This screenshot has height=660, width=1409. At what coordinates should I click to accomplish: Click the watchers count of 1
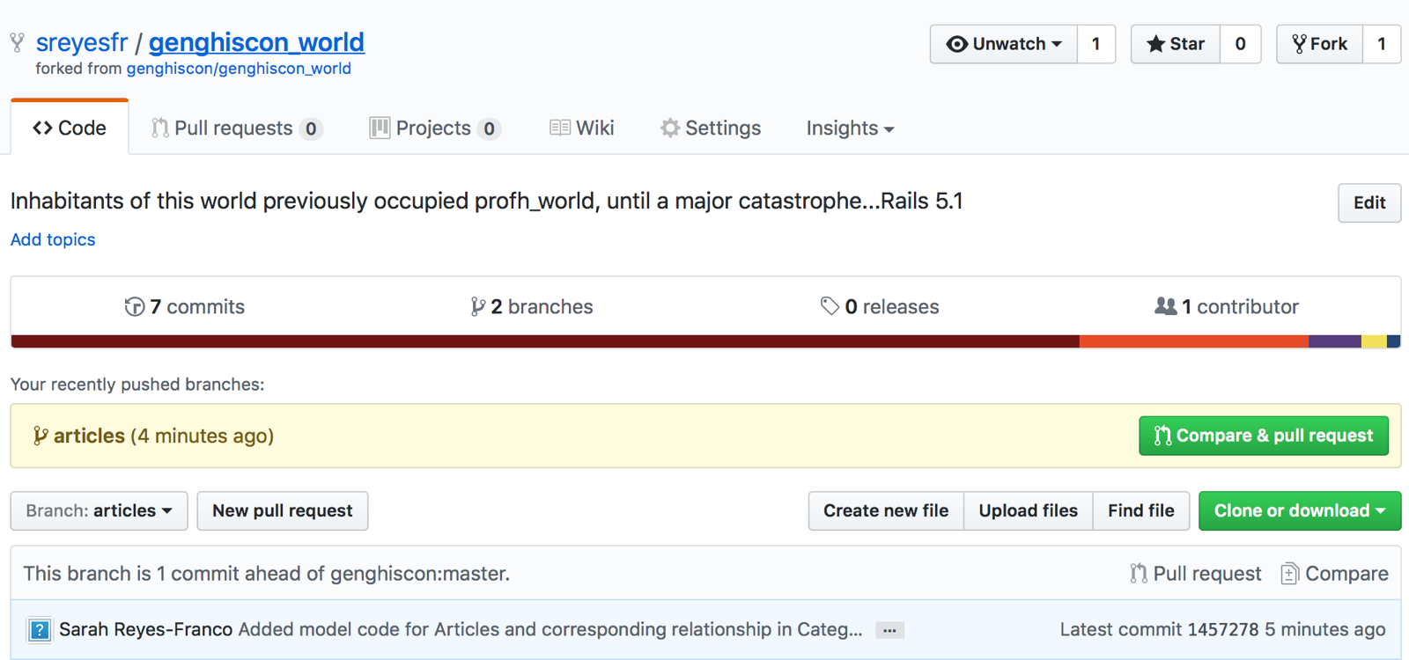point(1096,44)
